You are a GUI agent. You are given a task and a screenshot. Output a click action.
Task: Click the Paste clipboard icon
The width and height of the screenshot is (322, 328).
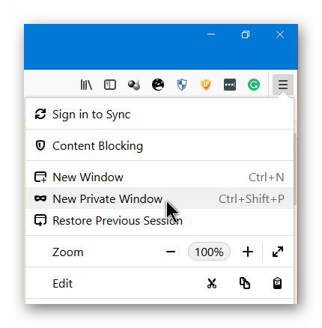[x=277, y=283]
